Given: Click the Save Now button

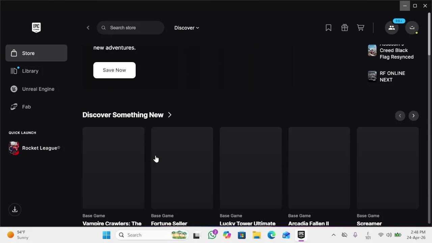Looking at the screenshot, I should tap(114, 70).
